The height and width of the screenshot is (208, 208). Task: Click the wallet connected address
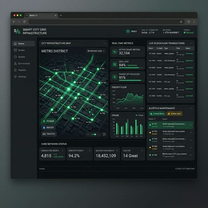tap(148, 32)
